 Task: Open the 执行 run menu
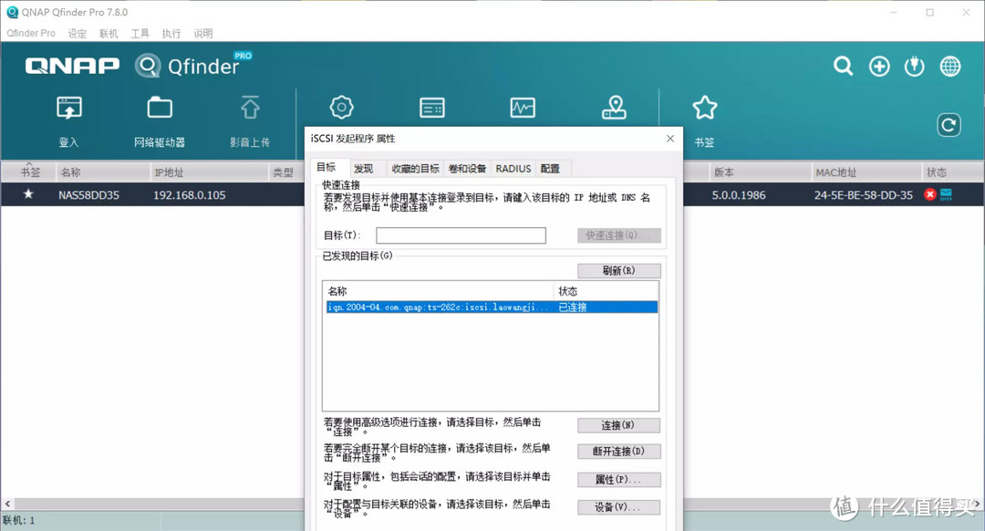click(171, 34)
